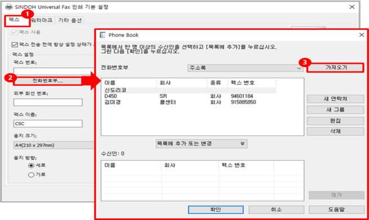
Task: Select the 가로 orientation radio button
Action: 31,174
